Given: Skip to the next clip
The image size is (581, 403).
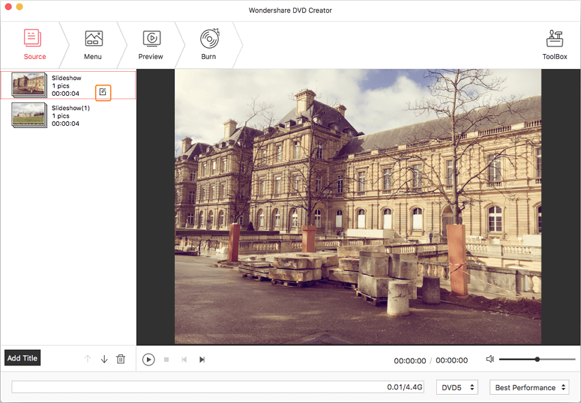Looking at the screenshot, I should pyautogui.click(x=202, y=360).
